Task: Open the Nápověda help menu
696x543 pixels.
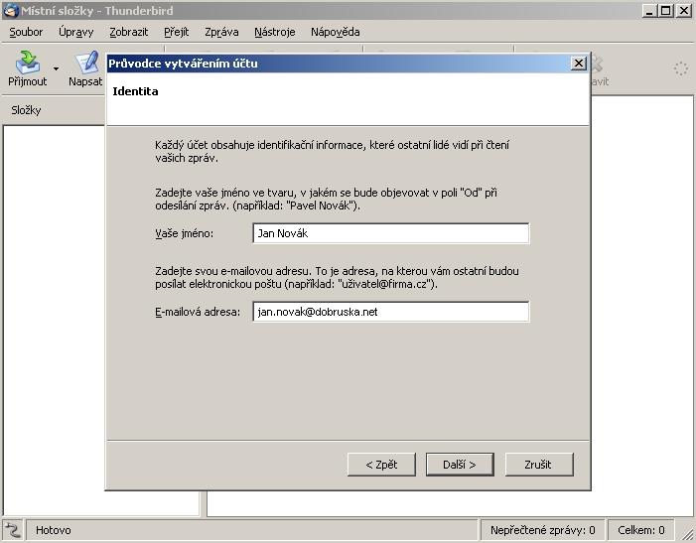Action: [335, 32]
